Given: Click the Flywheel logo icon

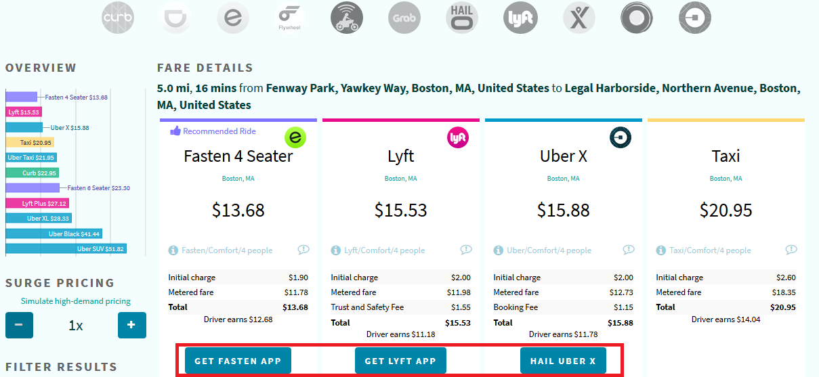Looking at the screenshot, I should point(289,18).
